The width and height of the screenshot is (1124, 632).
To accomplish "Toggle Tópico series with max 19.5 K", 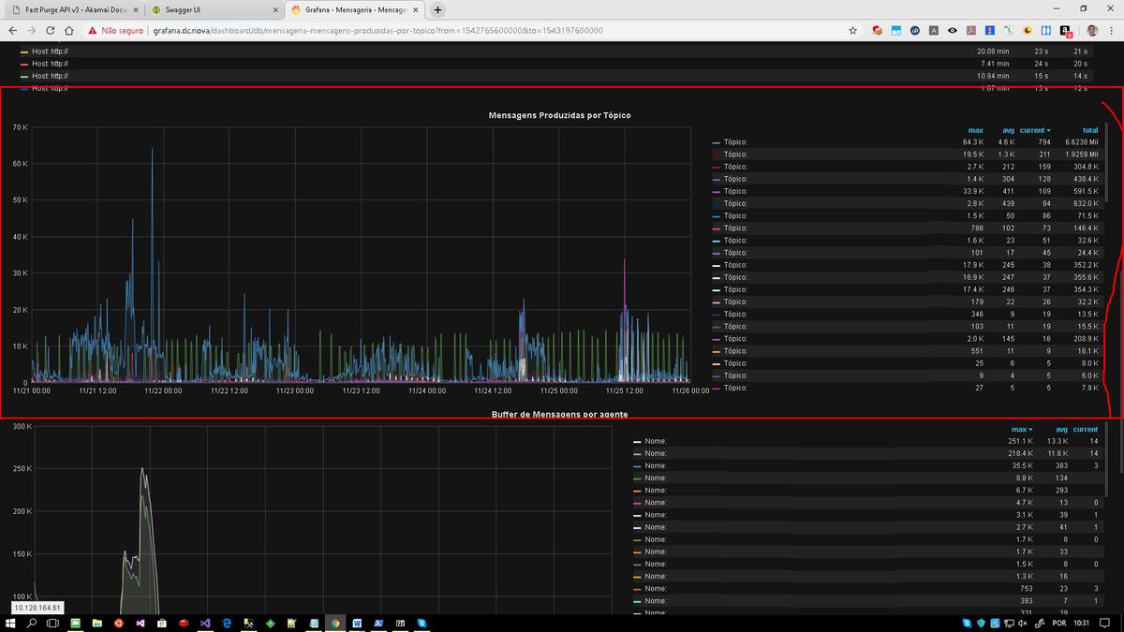I will pos(736,154).
